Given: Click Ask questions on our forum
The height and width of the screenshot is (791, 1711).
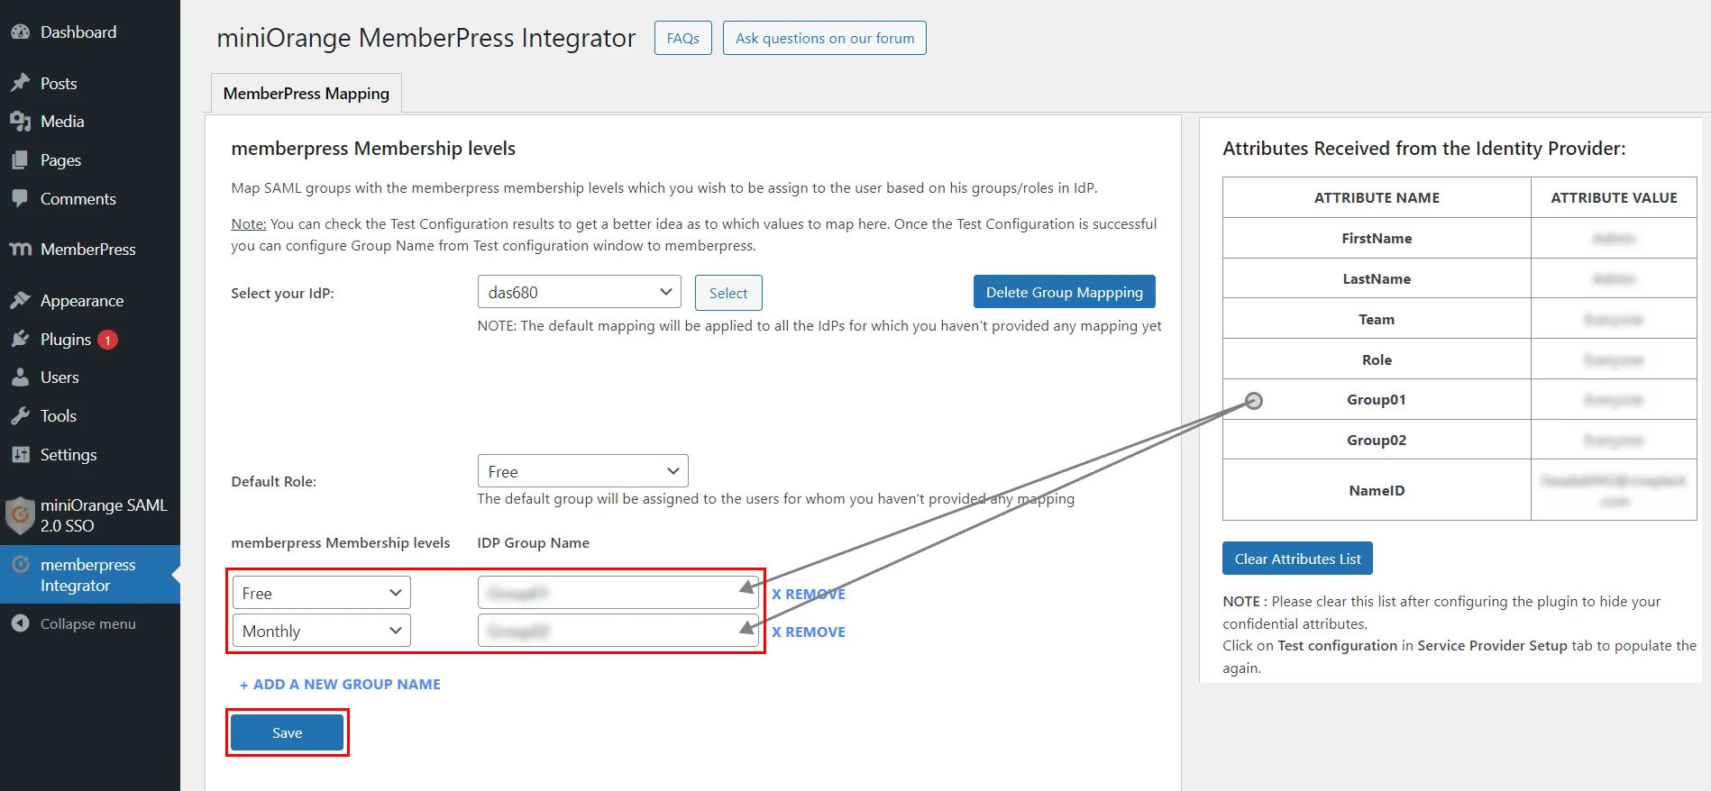Looking at the screenshot, I should [x=824, y=38].
